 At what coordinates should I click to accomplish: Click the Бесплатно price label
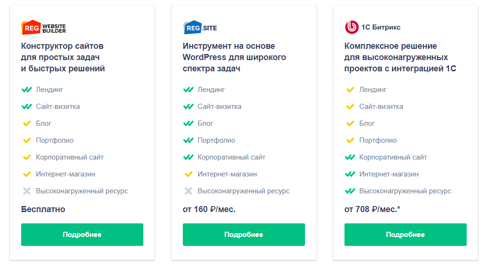pos(43,209)
